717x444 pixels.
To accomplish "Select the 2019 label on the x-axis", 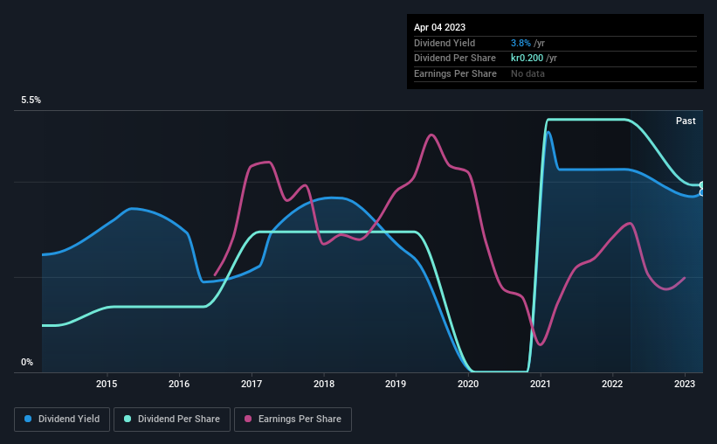I will pos(396,384).
